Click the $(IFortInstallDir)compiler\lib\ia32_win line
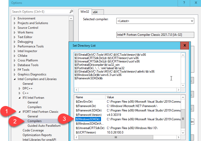Image resolution: width=201 pixels, height=141 pixels. (x=97, y=65)
